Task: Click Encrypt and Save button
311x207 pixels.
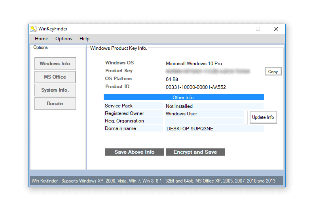Action: [x=195, y=152]
